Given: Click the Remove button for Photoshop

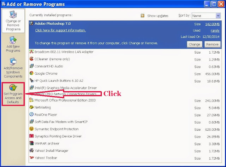Looking at the screenshot, I should tap(212, 44).
